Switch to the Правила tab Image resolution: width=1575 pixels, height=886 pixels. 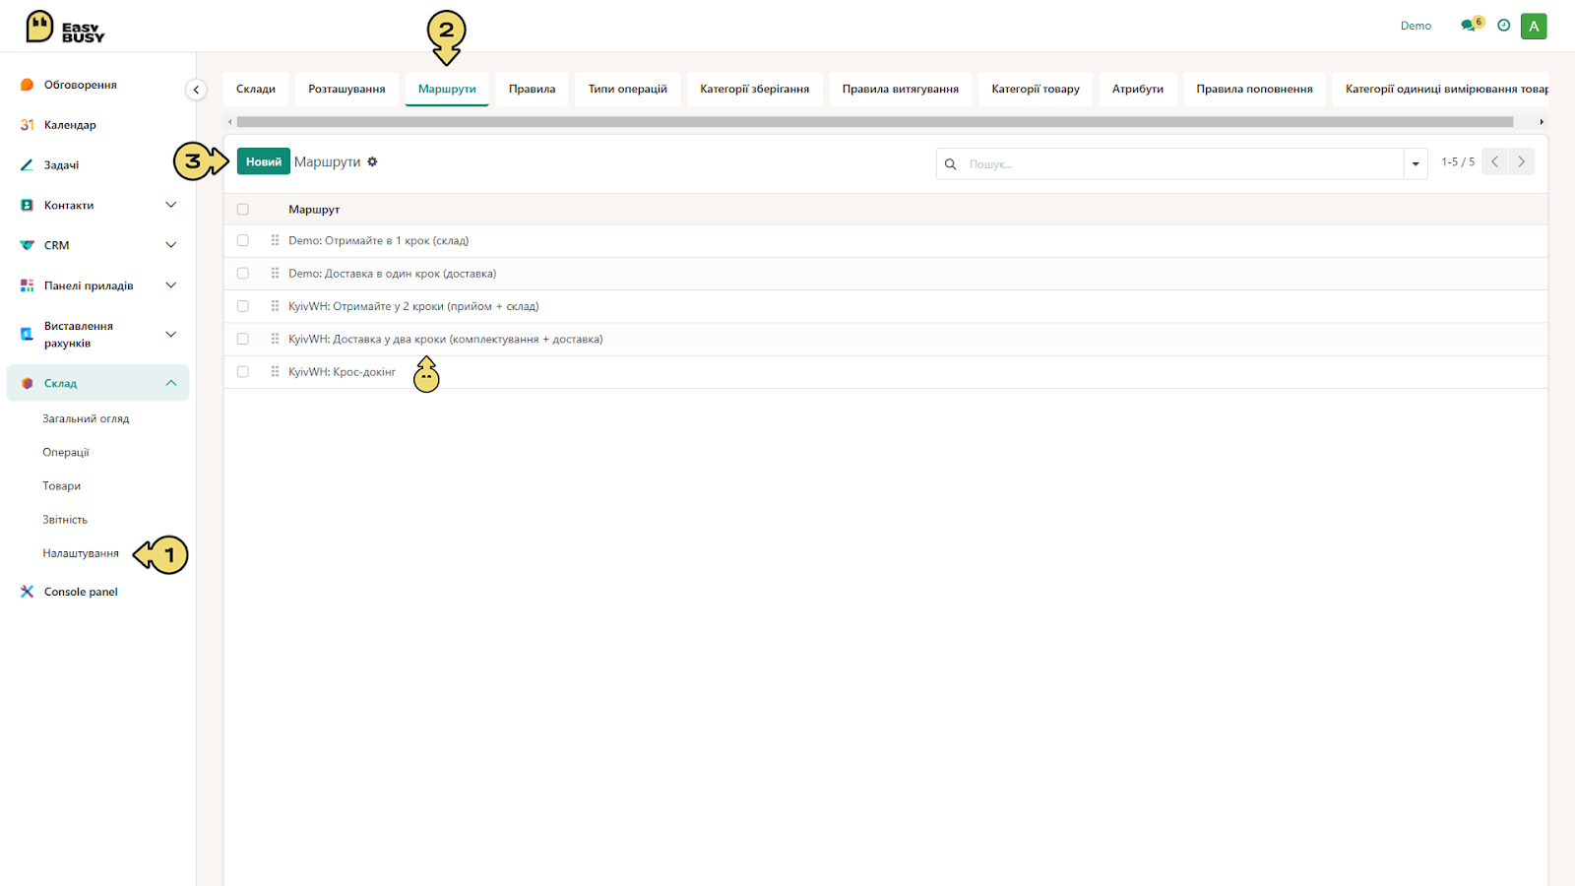tap(532, 89)
